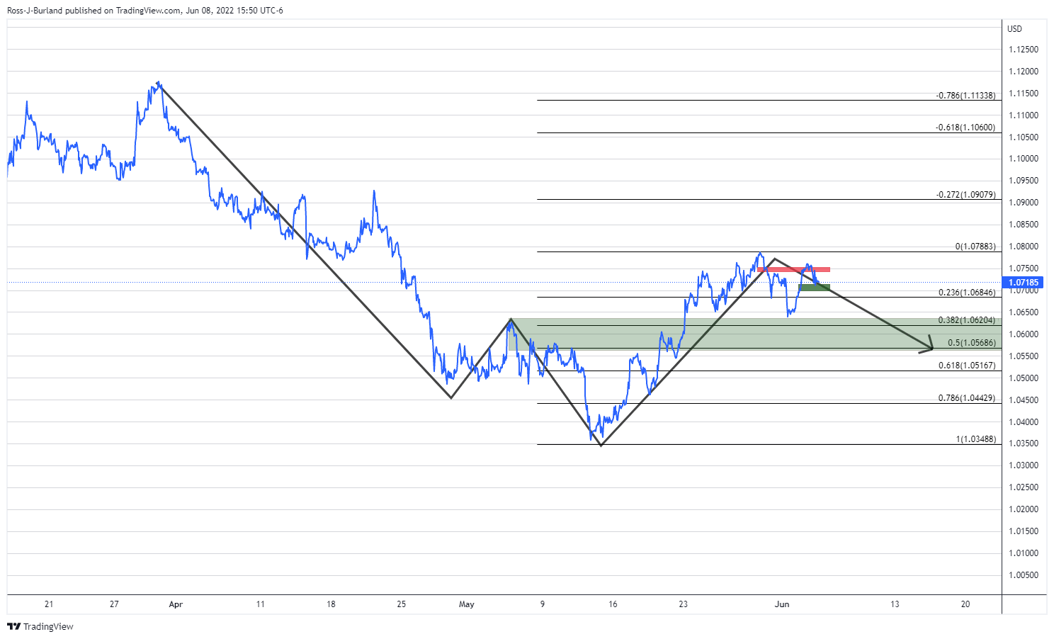
Task: Select the 27 date on time axis
Action: pyautogui.click(x=114, y=604)
